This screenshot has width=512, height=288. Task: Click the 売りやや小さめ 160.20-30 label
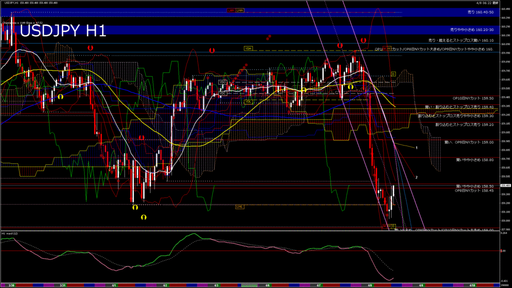[471, 29]
